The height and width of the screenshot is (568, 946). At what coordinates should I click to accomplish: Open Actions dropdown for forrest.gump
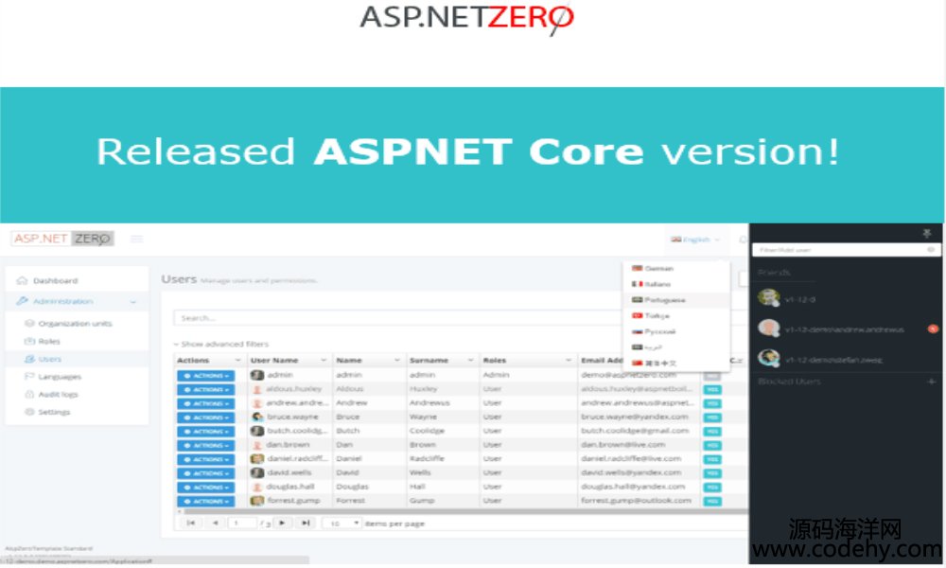205,501
